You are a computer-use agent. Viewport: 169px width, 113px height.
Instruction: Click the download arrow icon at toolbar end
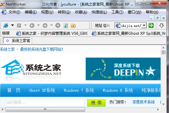(162, 26)
